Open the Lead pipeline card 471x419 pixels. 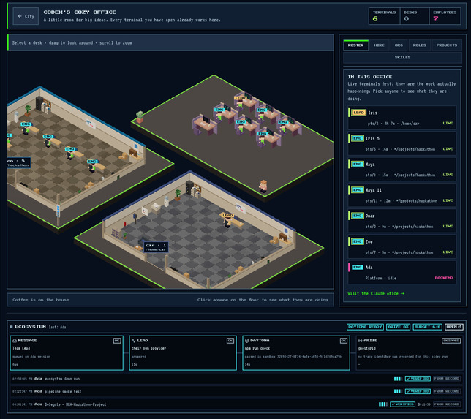183,353
